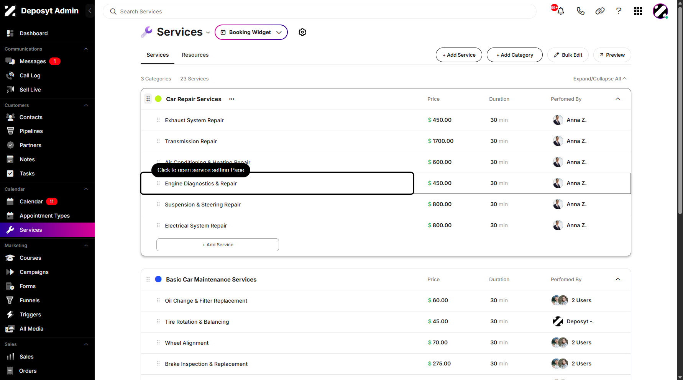
Task: Open Oil Change & Filter Replacement service
Action: pos(206,301)
